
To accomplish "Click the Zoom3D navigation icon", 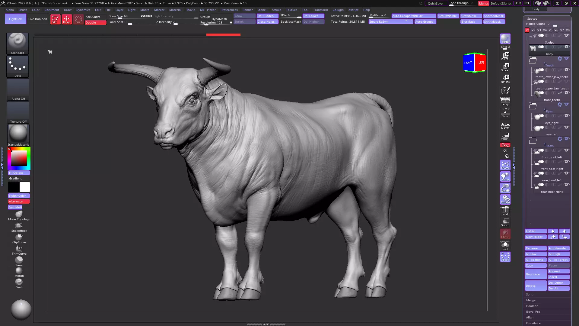I will (505, 188).
